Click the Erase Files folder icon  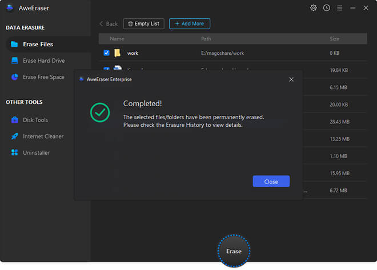tap(14, 44)
